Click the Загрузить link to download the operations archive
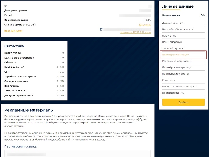209x157 pixels. point(145,25)
